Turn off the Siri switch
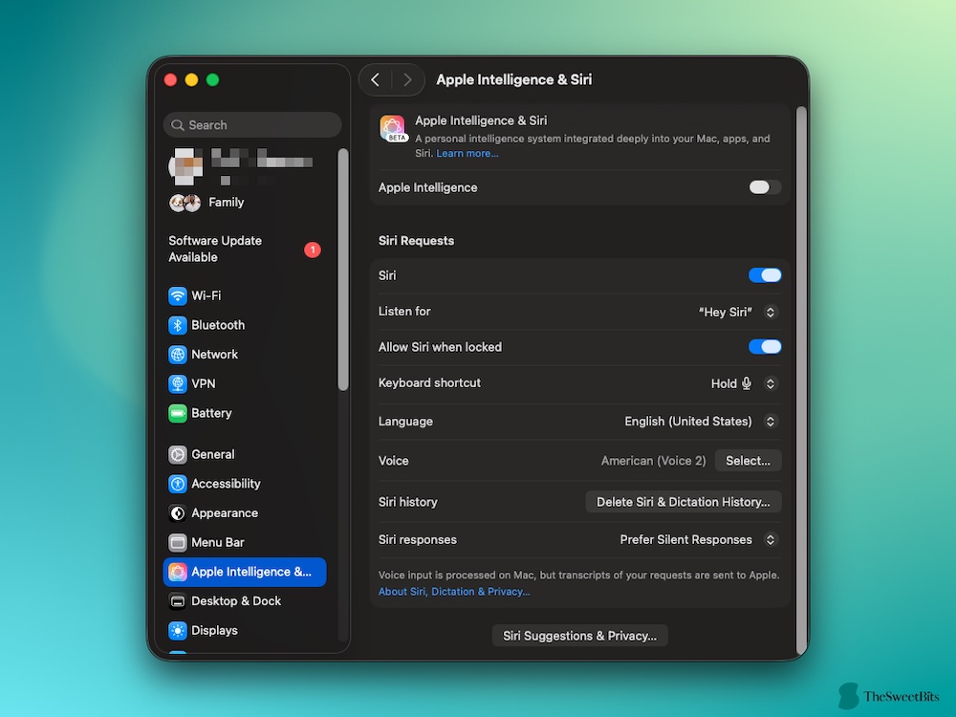Image resolution: width=956 pixels, height=717 pixels. click(x=765, y=275)
